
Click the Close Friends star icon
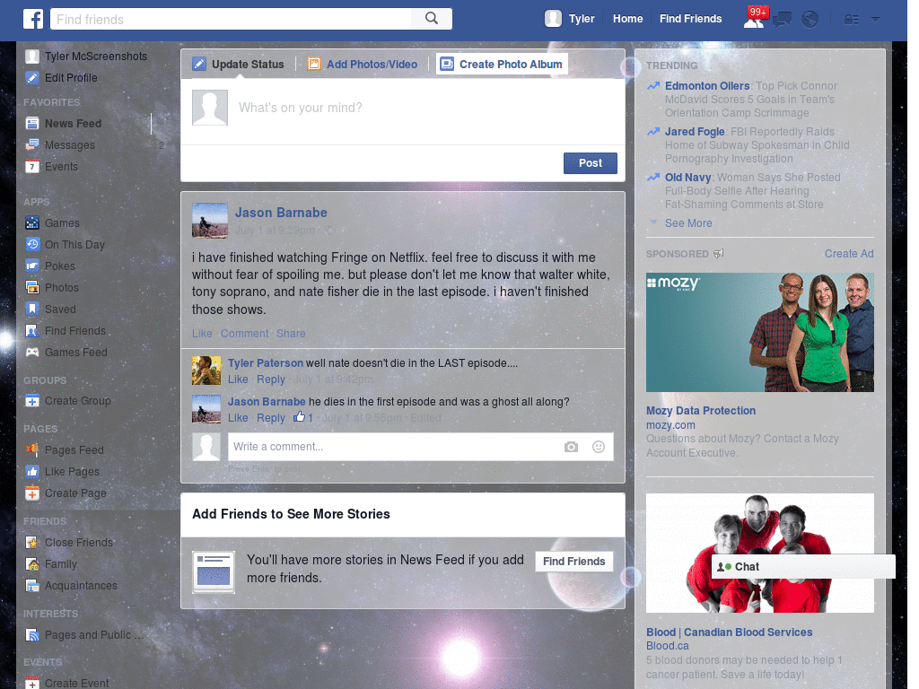pos(32,543)
